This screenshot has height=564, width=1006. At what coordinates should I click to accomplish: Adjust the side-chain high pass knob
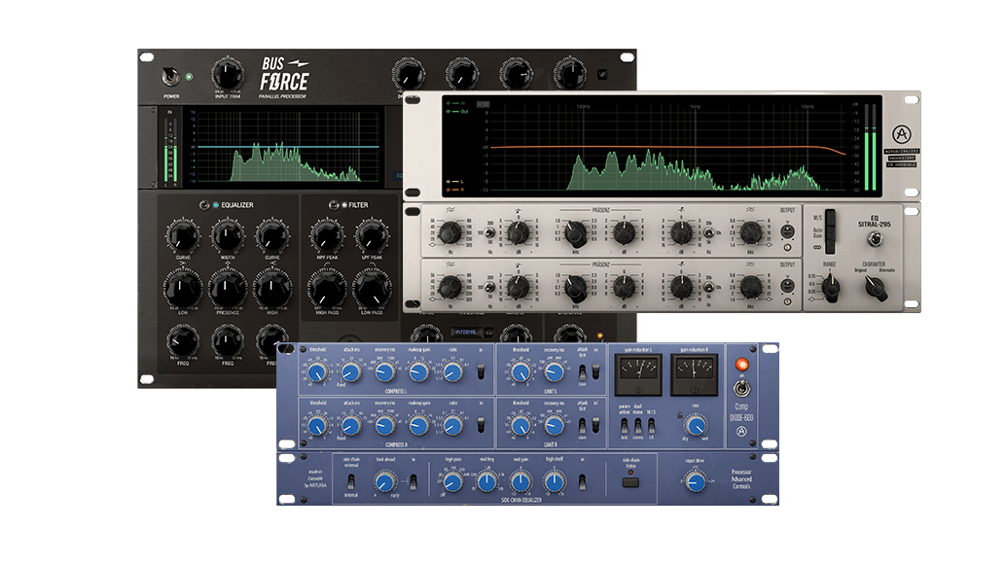[453, 481]
